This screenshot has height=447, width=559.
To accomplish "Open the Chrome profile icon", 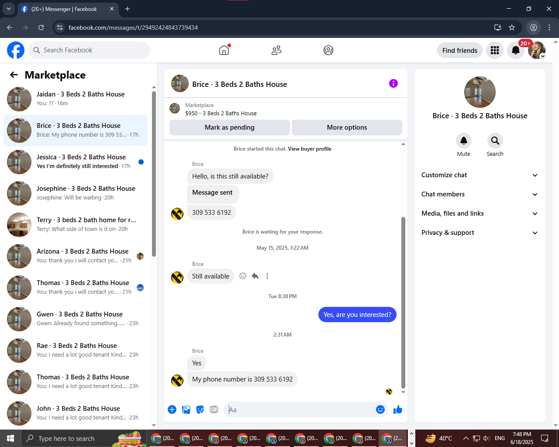I will coord(534,28).
